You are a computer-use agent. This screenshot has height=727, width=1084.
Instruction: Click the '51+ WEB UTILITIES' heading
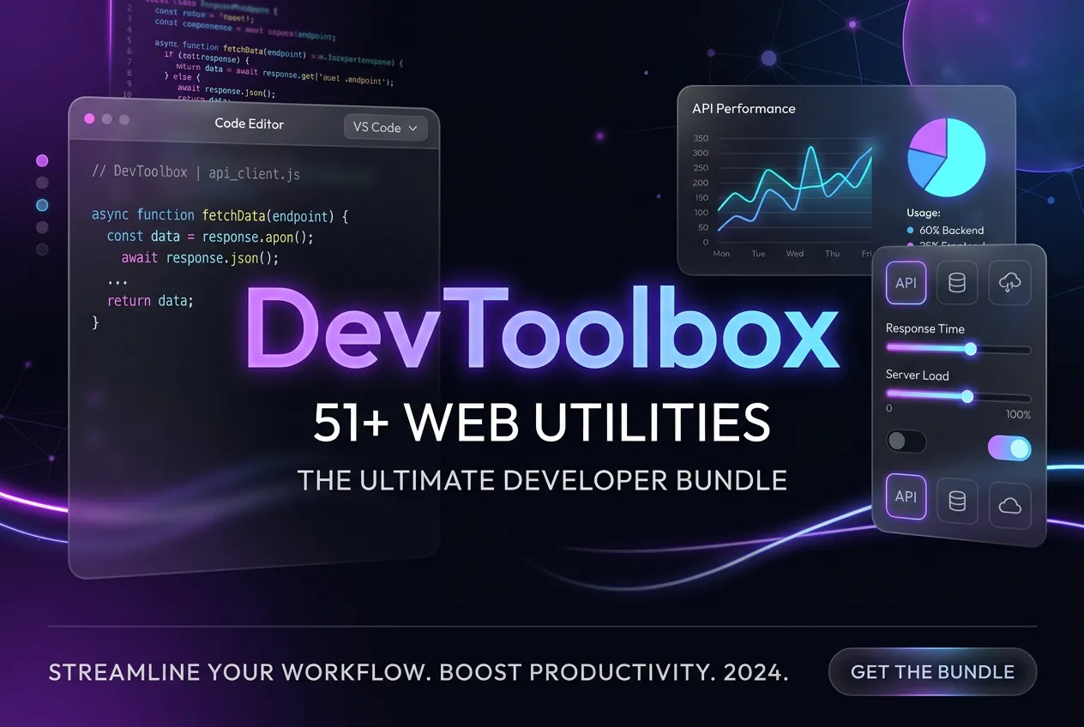click(x=542, y=423)
